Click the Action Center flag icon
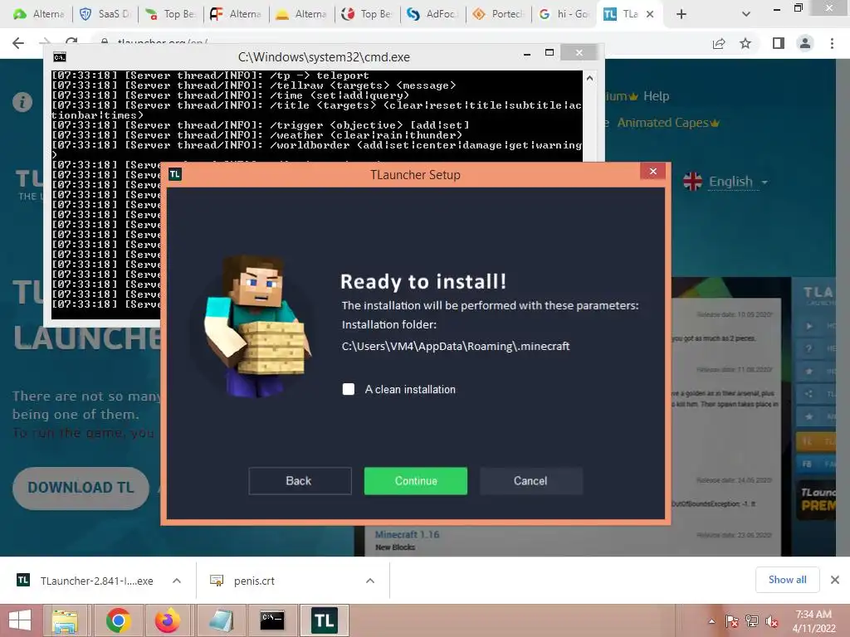The image size is (850, 637). (731, 621)
